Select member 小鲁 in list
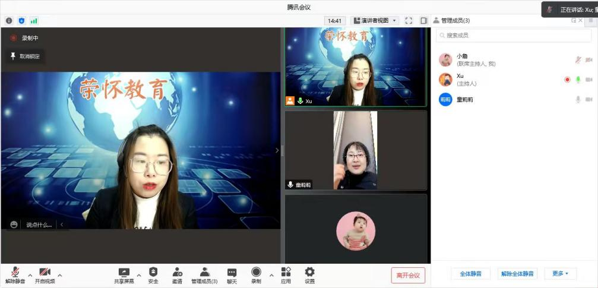The width and height of the screenshot is (598, 288). 515,60
